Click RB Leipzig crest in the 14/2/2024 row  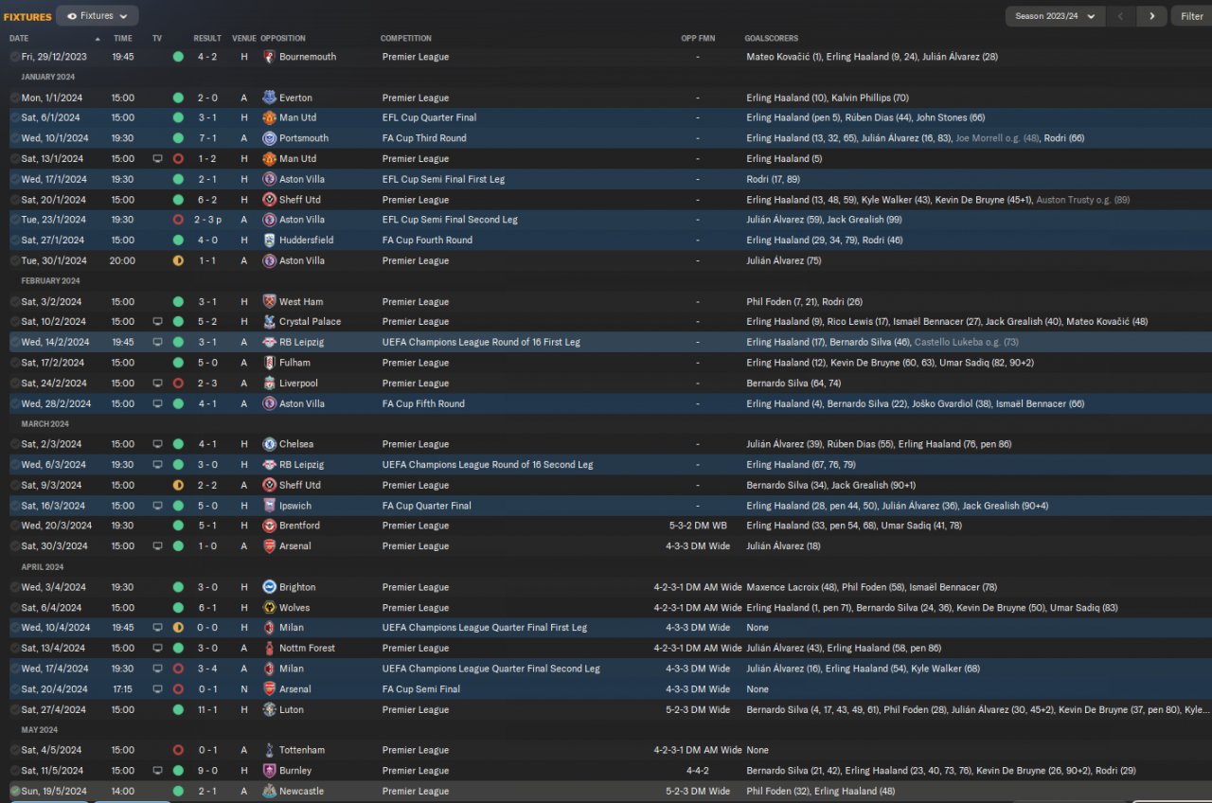pyautogui.click(x=269, y=343)
